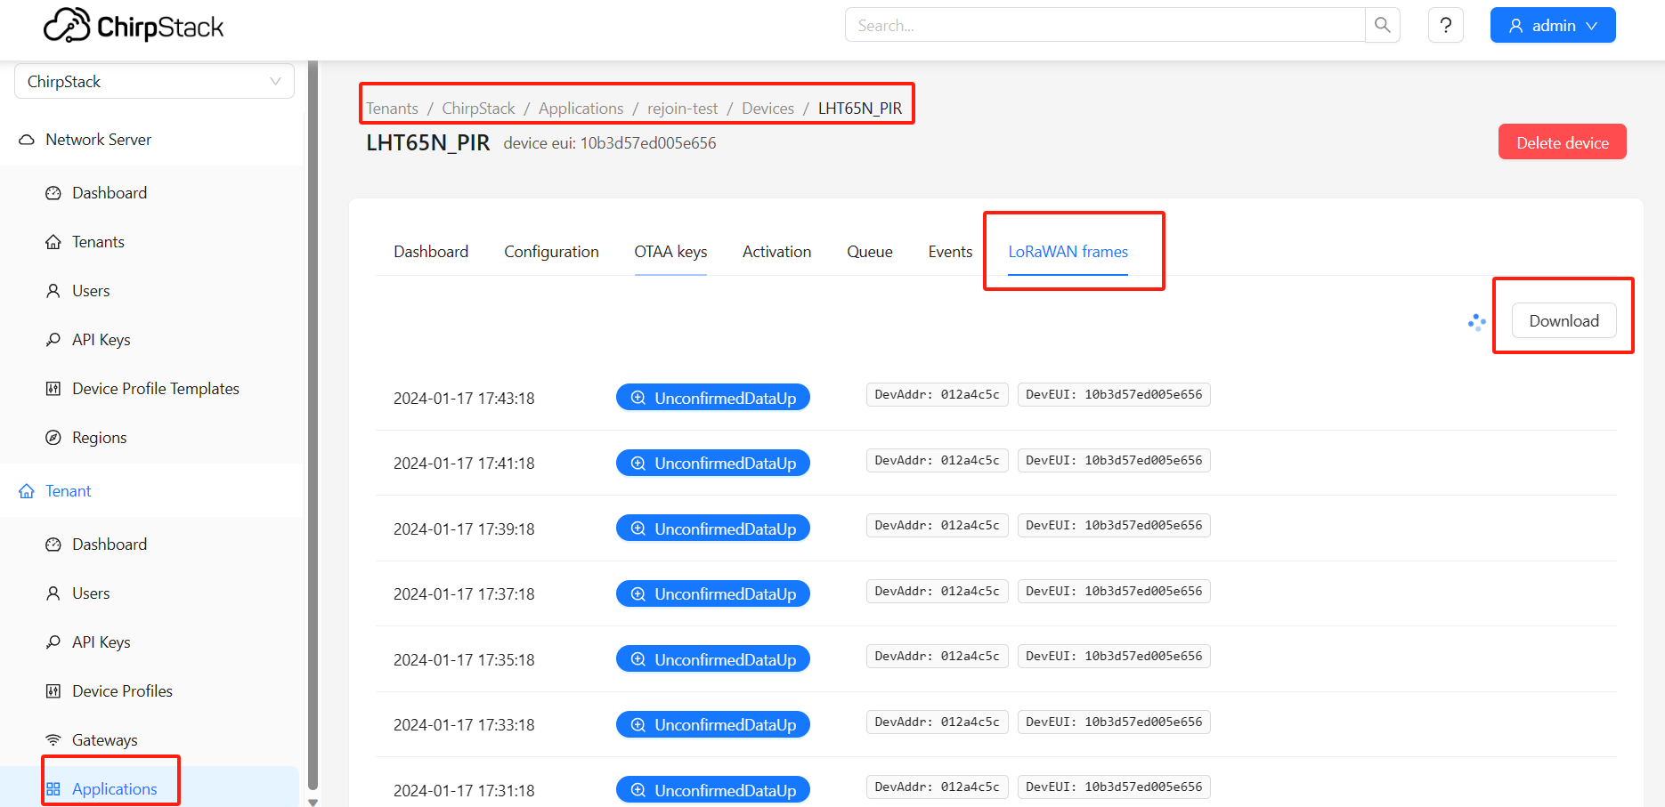Viewport: 1665px width, 807px height.
Task: Switch to the Activation tab
Action: [x=776, y=252]
